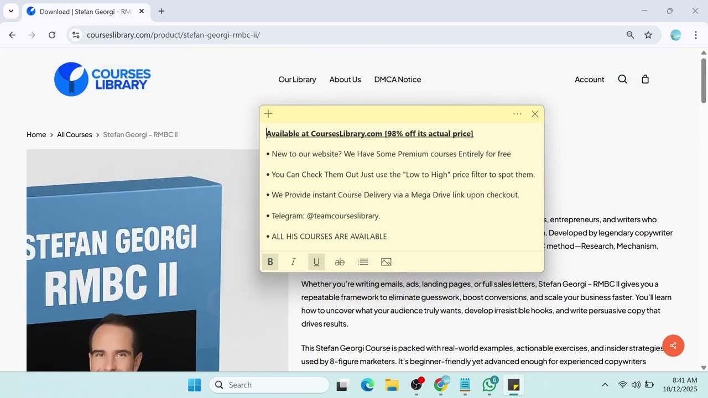Toggle Strikethrough formatting in sticky note
The image size is (708, 398).
[340, 262]
